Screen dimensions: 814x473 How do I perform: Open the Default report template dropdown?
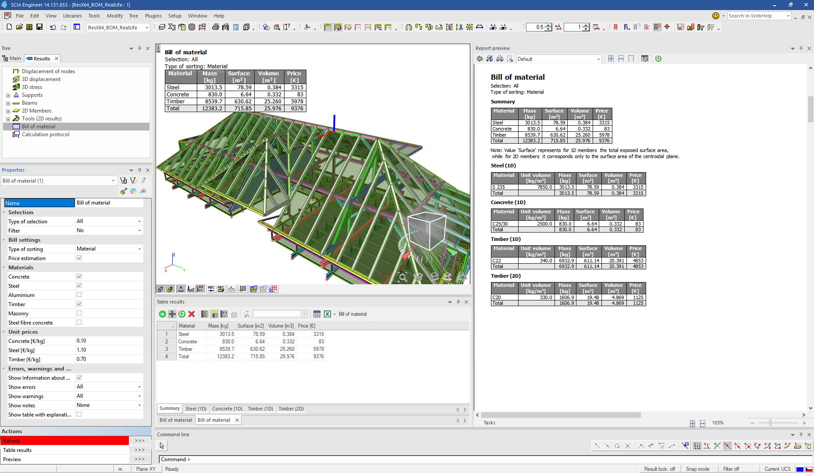click(598, 59)
